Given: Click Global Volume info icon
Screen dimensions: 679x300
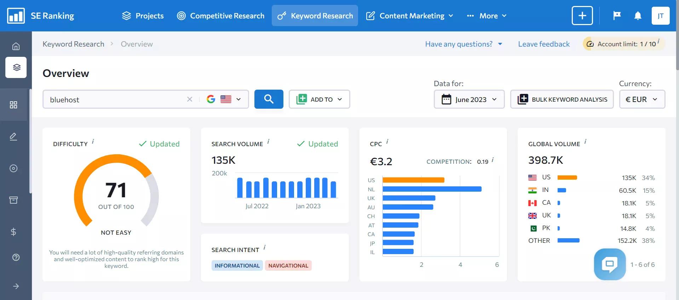Looking at the screenshot, I should coord(585,142).
